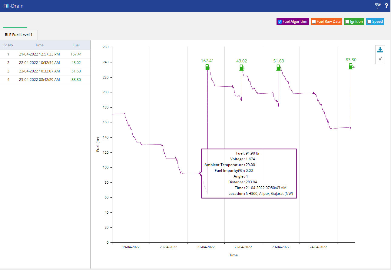391x270 pixels.
Task: Click the Voltage 1.674 tooltip value
Action: point(250,159)
